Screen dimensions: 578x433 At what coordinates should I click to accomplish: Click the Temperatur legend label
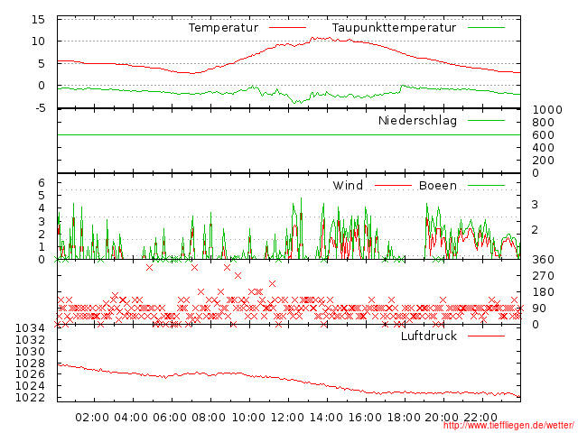coord(223,28)
